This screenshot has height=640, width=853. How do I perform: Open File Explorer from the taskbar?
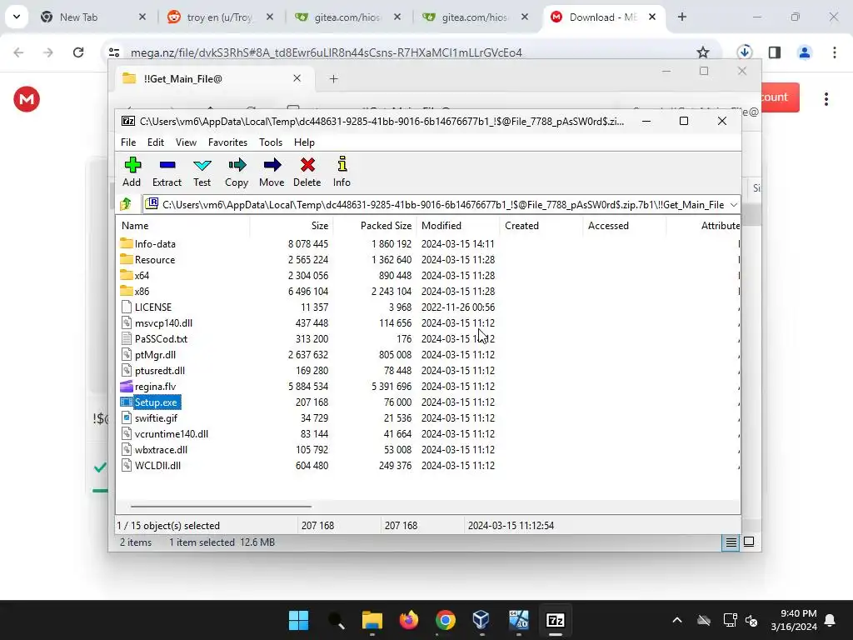(372, 620)
